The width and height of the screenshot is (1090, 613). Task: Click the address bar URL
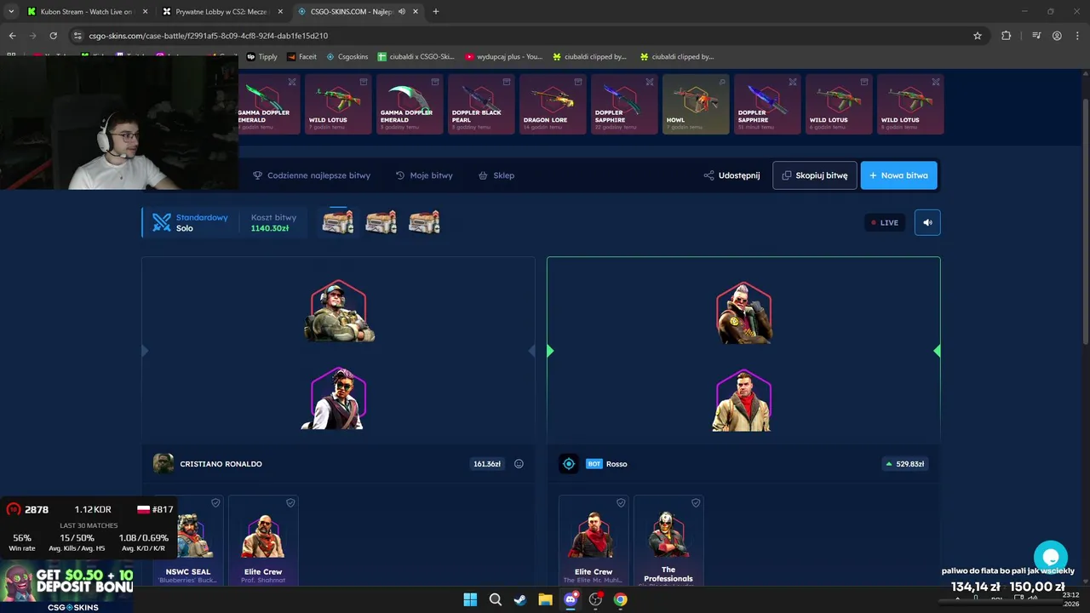point(208,36)
